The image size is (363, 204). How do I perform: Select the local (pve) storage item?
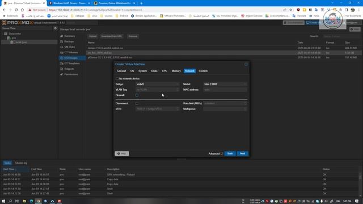22,42
